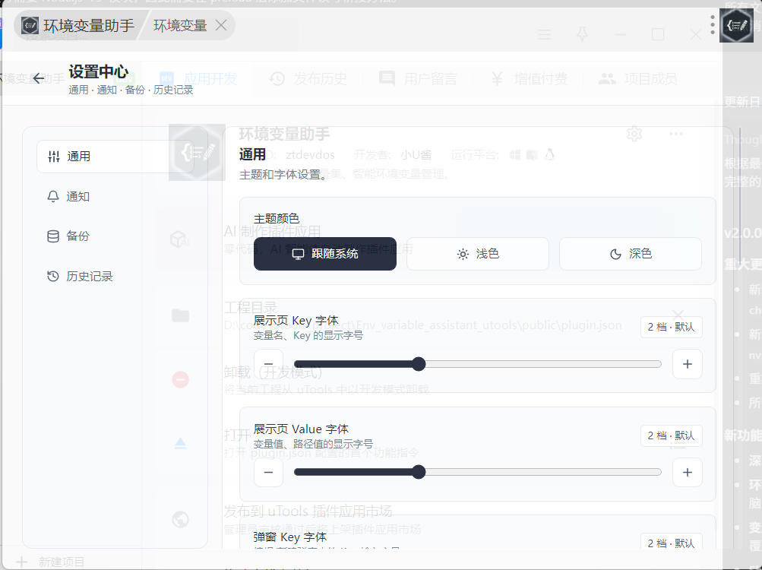Click the slider for 展示页 Key 字体

coord(478,364)
